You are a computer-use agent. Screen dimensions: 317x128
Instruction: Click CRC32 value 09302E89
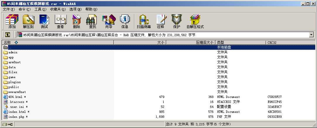click(x=275, y=117)
